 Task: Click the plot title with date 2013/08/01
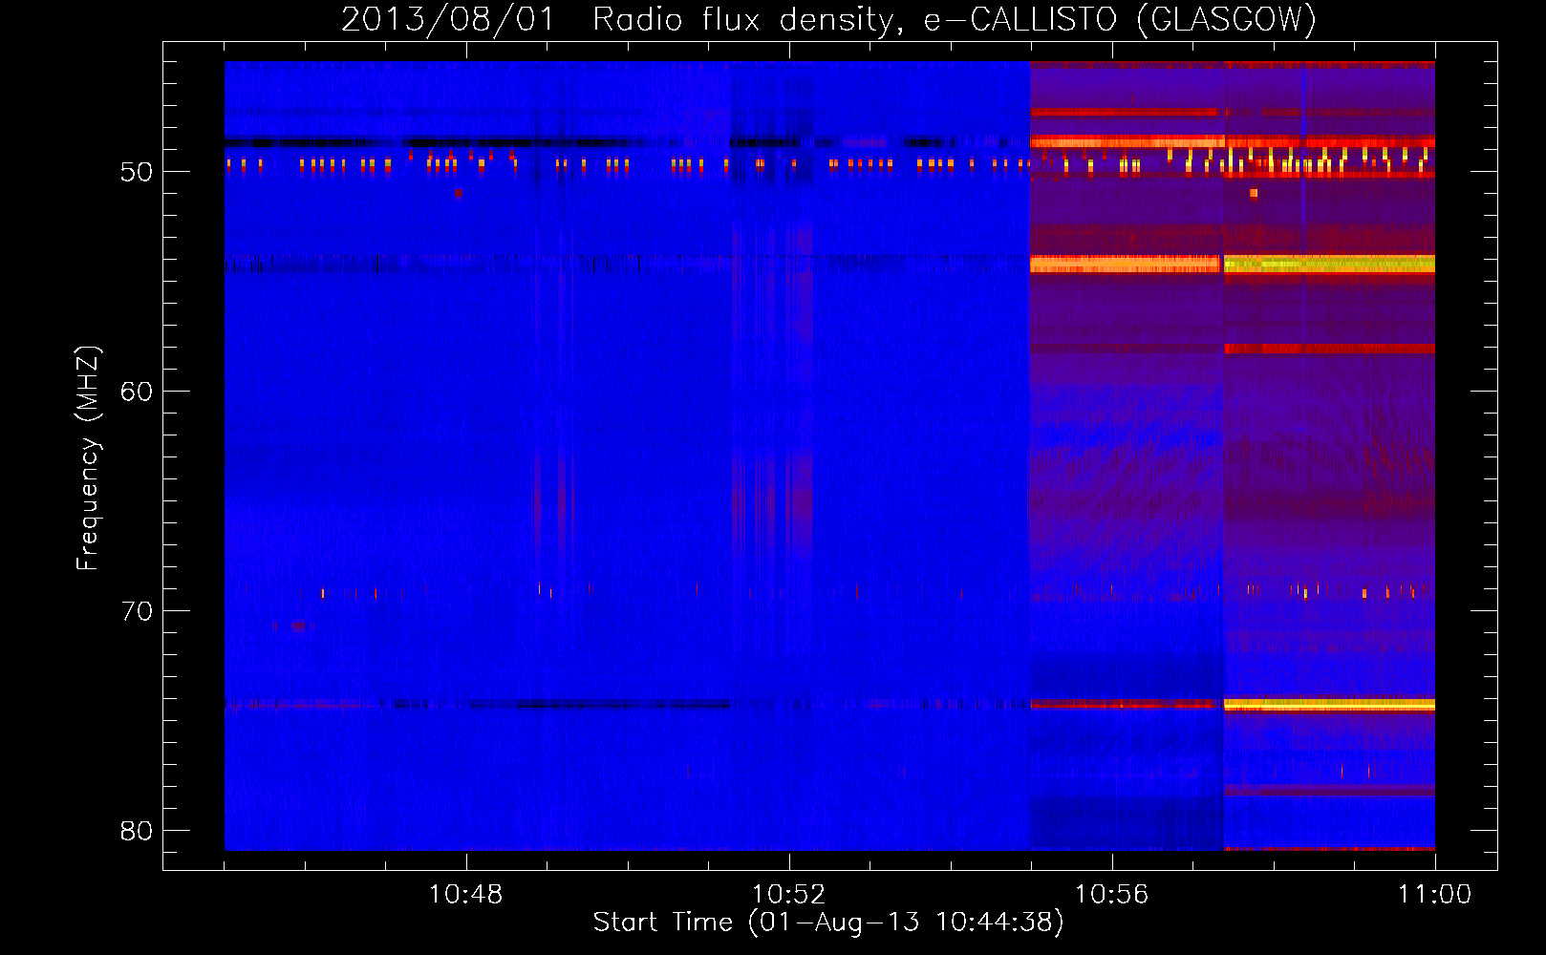pos(828,19)
